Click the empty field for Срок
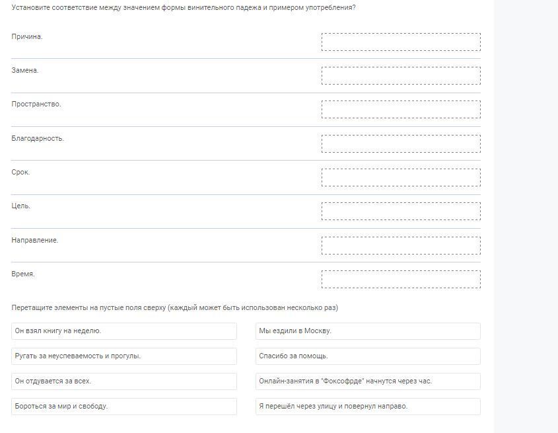 [x=401, y=177]
